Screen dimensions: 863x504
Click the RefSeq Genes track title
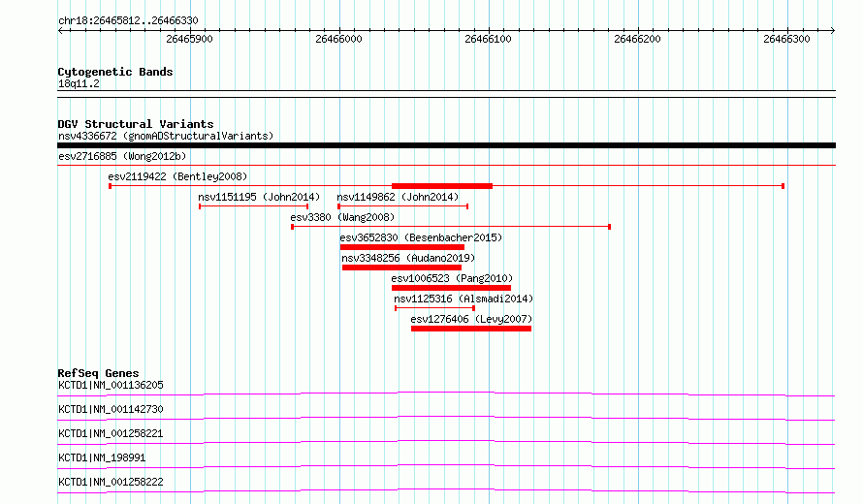coord(98,373)
